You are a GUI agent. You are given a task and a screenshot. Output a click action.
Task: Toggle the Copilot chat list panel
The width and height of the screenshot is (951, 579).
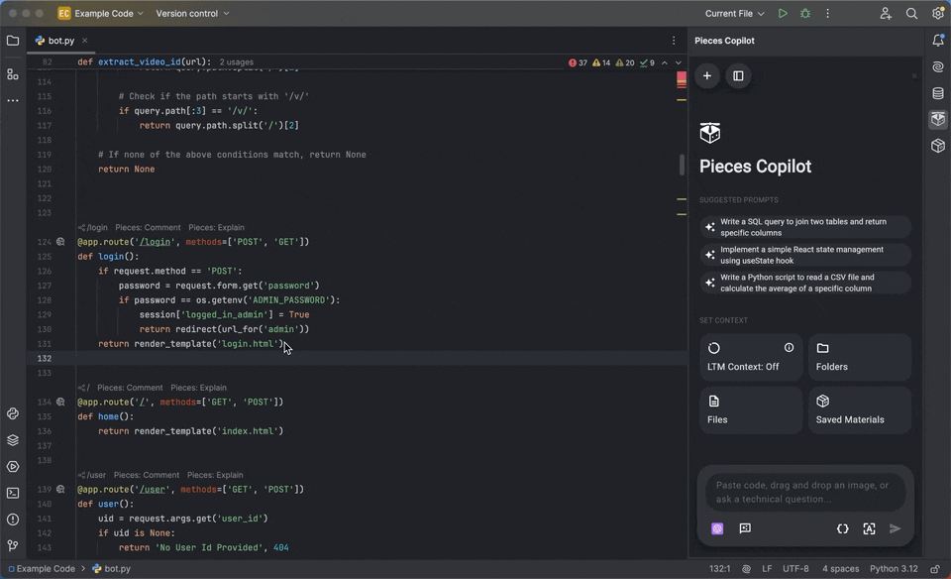point(738,76)
